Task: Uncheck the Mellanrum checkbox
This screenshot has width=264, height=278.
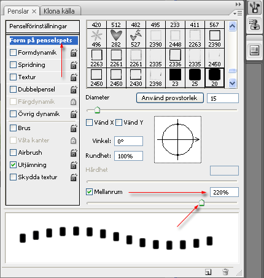Action: [89, 192]
